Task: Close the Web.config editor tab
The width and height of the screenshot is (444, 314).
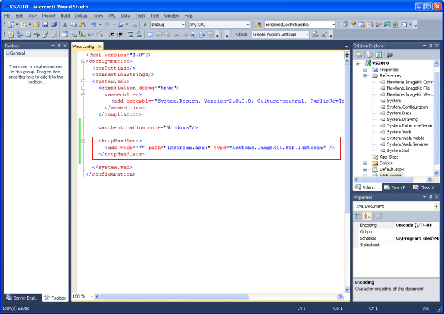Action: pyautogui.click(x=99, y=46)
